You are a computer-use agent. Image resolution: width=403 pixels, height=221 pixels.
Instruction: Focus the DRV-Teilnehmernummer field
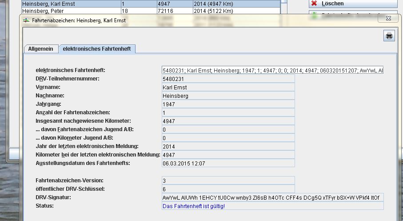tap(228, 79)
